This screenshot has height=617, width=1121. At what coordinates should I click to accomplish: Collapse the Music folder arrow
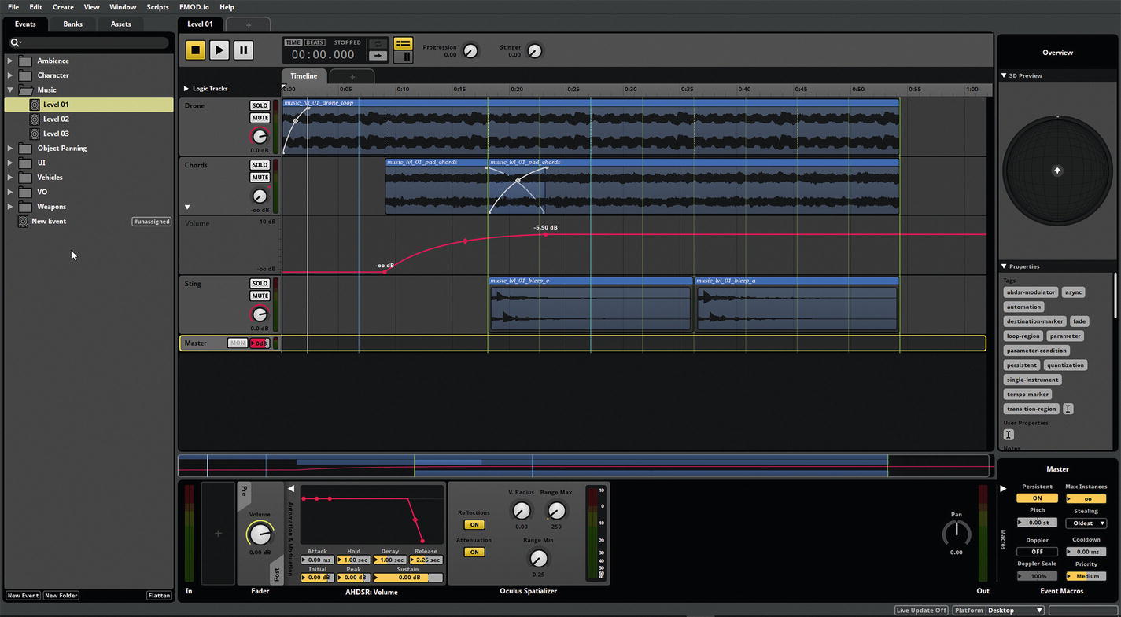(10, 90)
